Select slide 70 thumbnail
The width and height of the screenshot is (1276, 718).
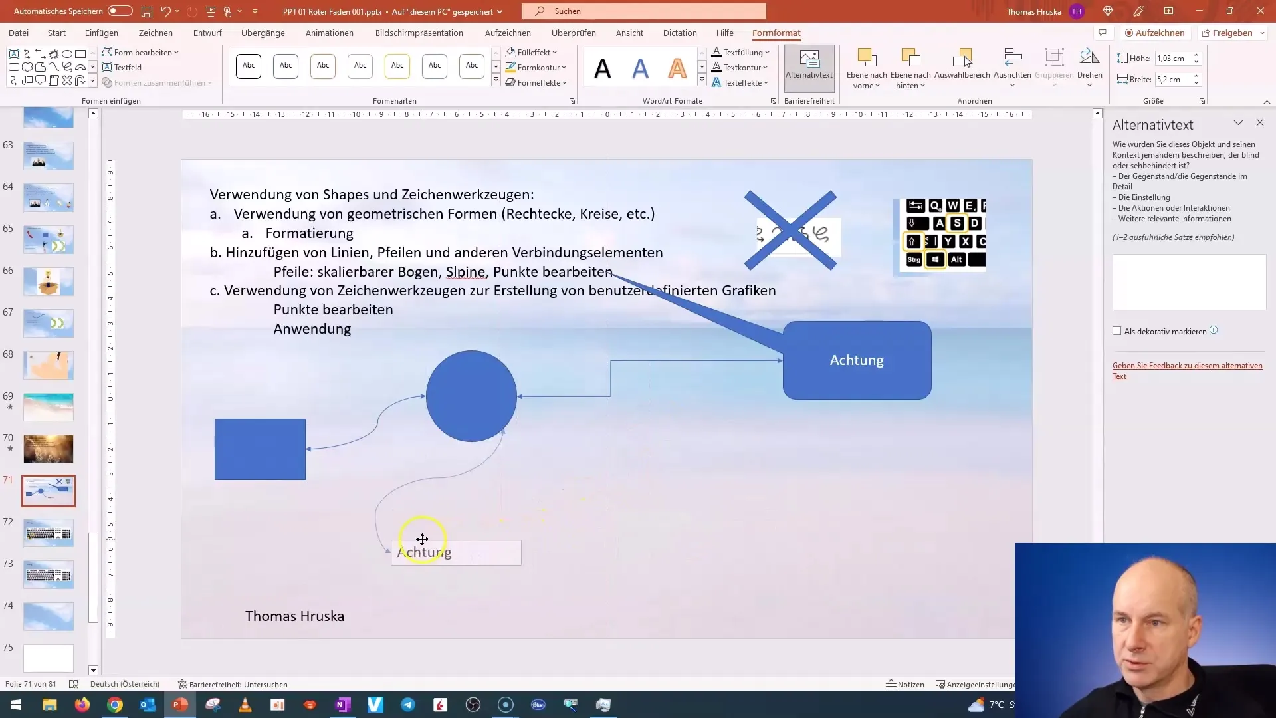click(x=49, y=449)
